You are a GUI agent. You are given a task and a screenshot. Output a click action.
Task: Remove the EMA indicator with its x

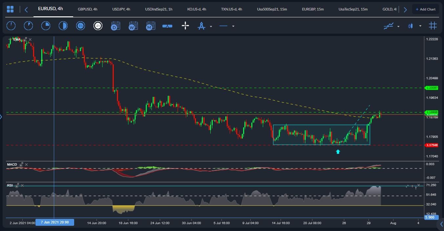[x=30, y=39]
